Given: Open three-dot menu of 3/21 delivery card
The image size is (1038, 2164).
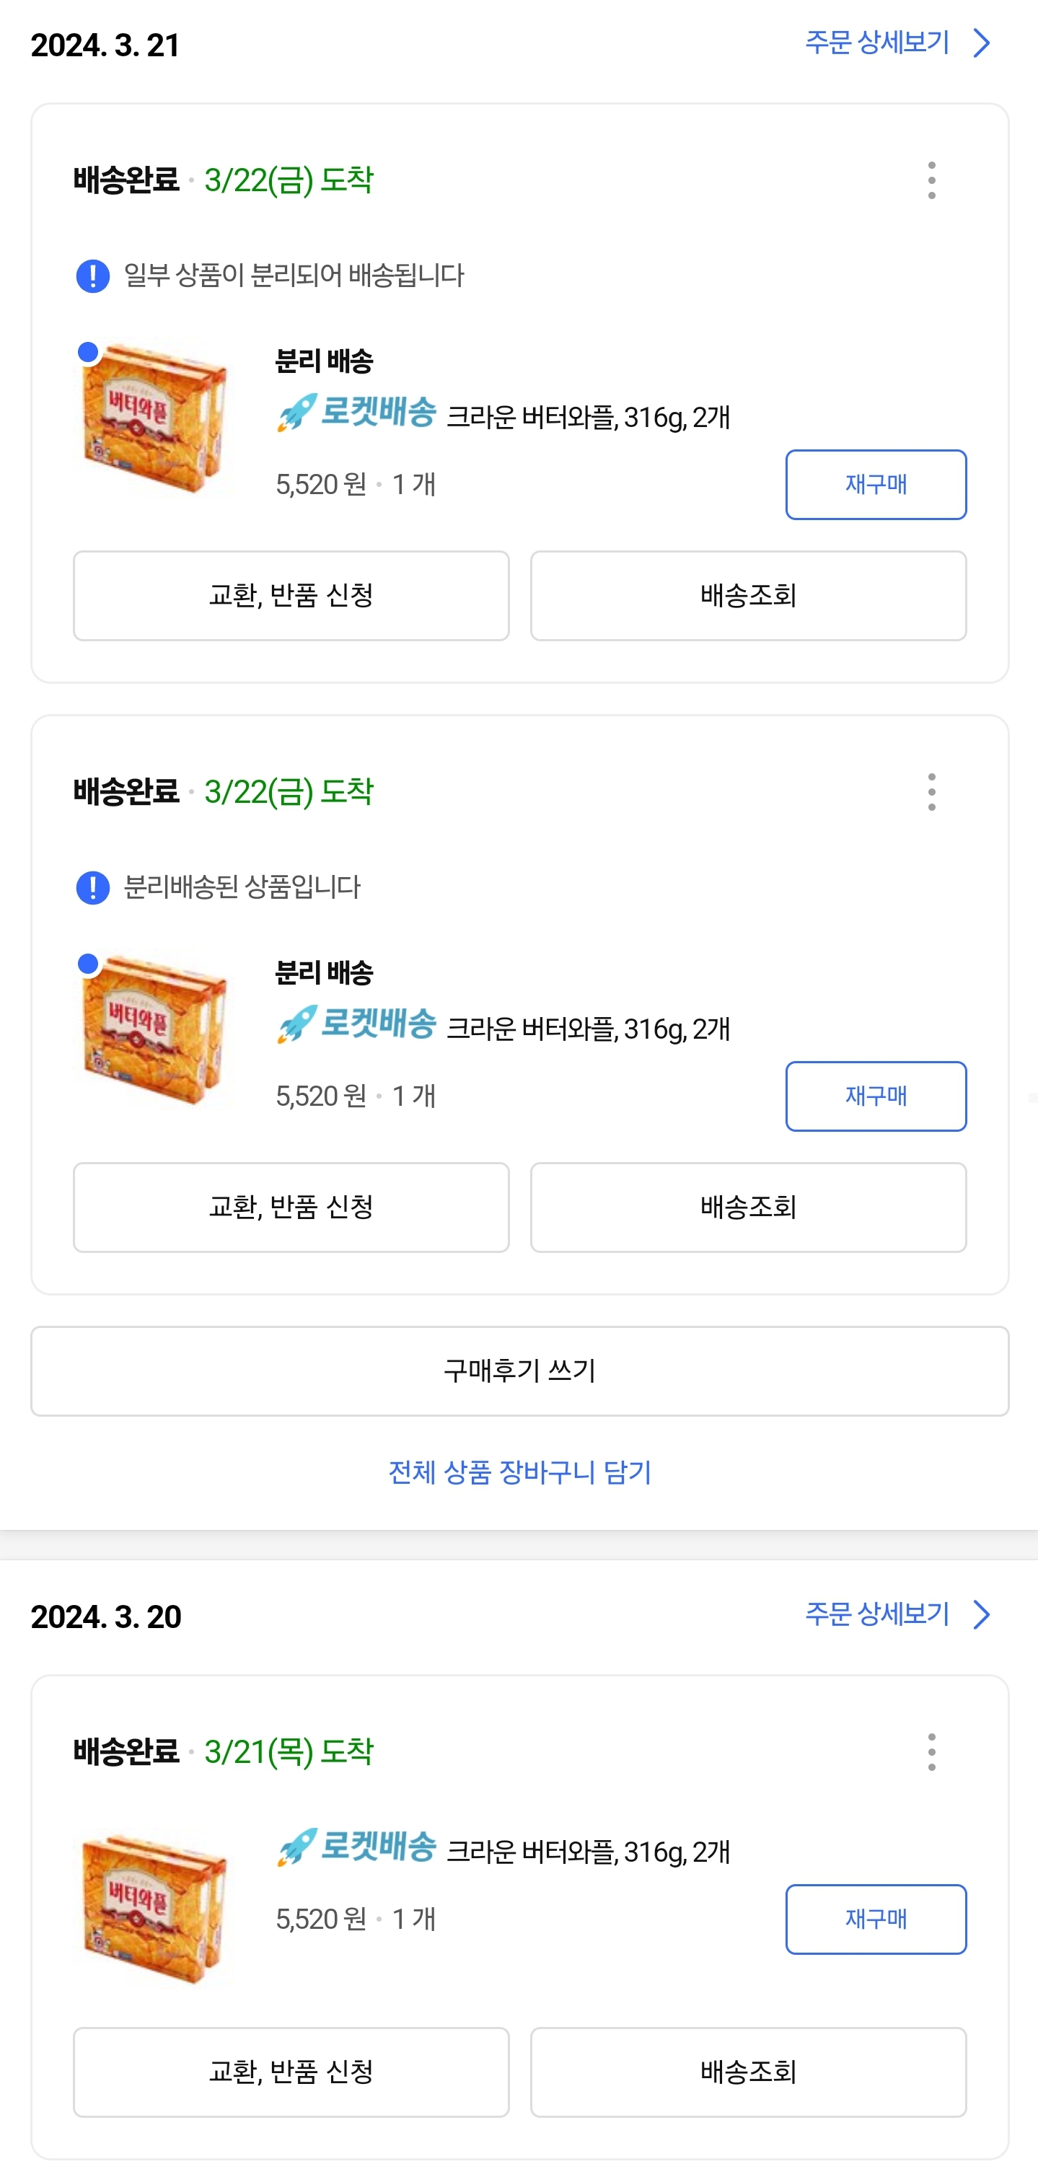Looking at the screenshot, I should (x=931, y=1751).
